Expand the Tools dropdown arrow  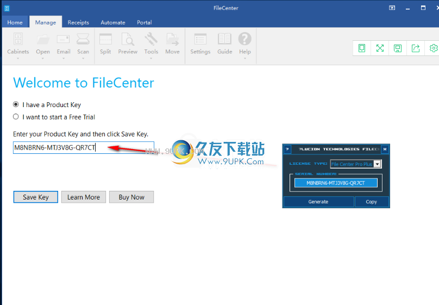(151, 59)
